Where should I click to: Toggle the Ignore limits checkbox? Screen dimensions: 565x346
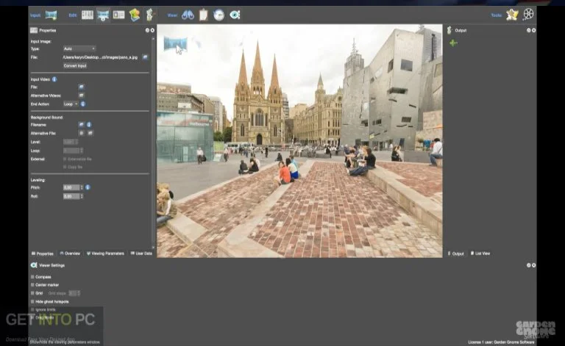pos(32,309)
